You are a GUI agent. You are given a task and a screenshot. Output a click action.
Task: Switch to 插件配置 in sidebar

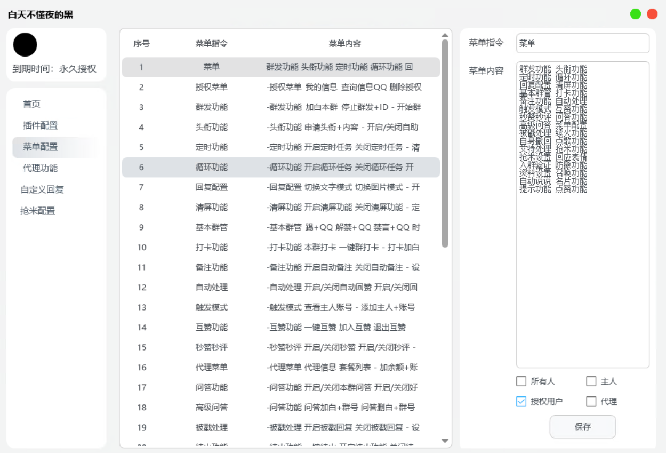pos(41,126)
